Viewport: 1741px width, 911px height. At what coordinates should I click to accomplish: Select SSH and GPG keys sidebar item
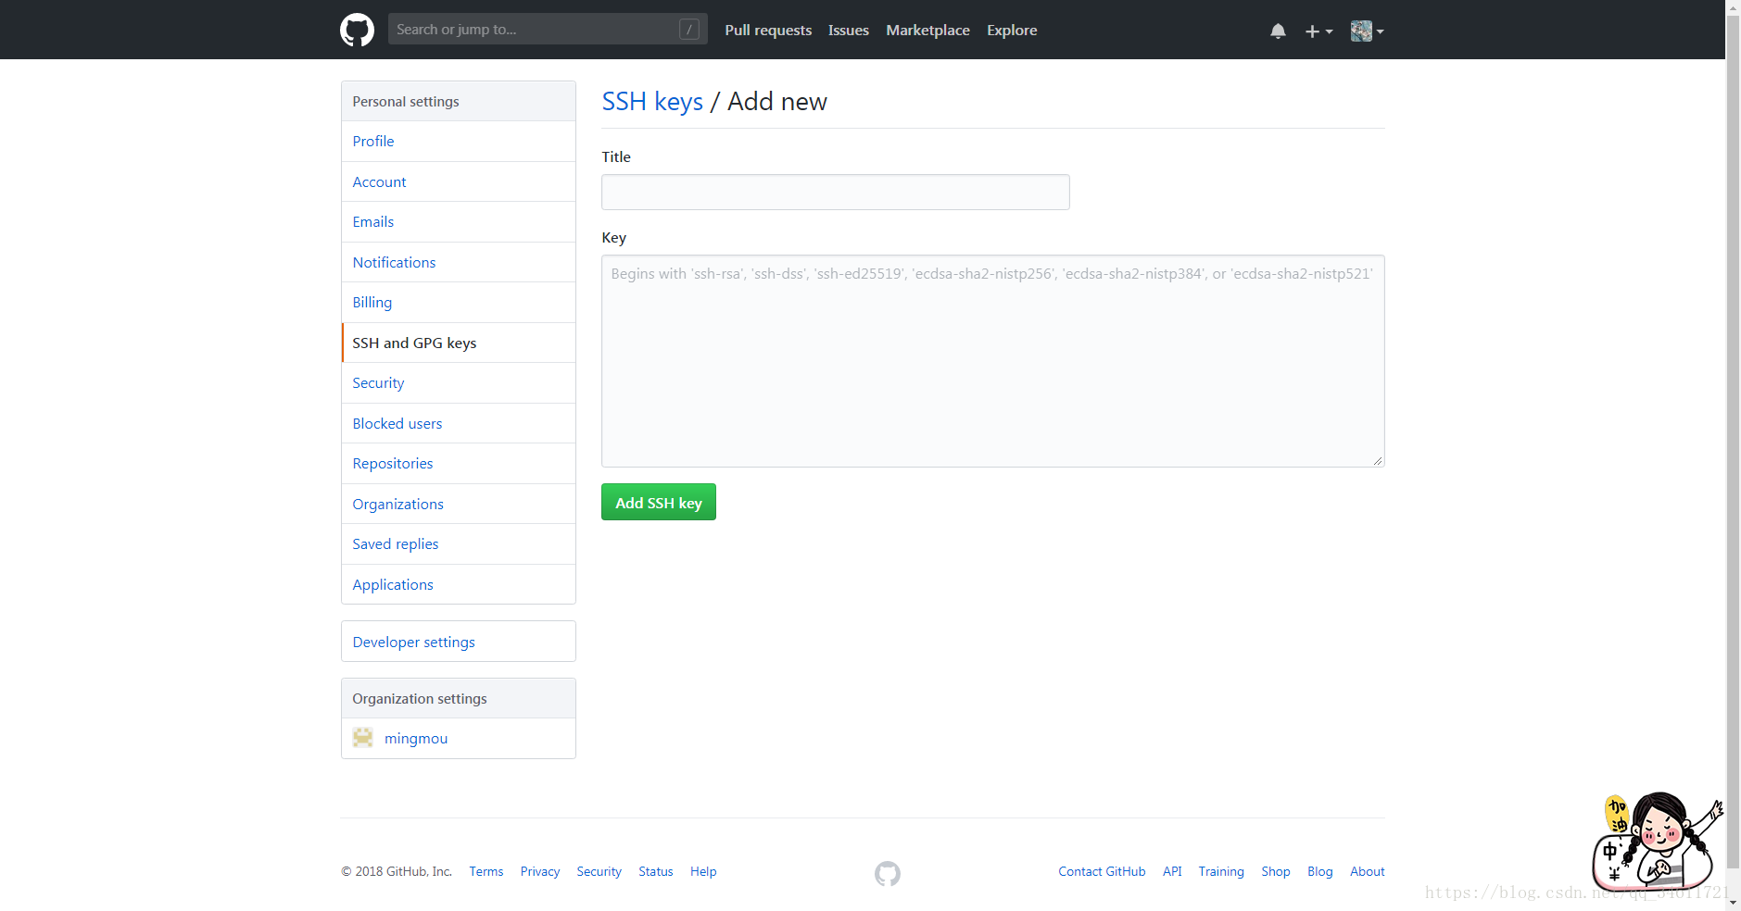459,343
